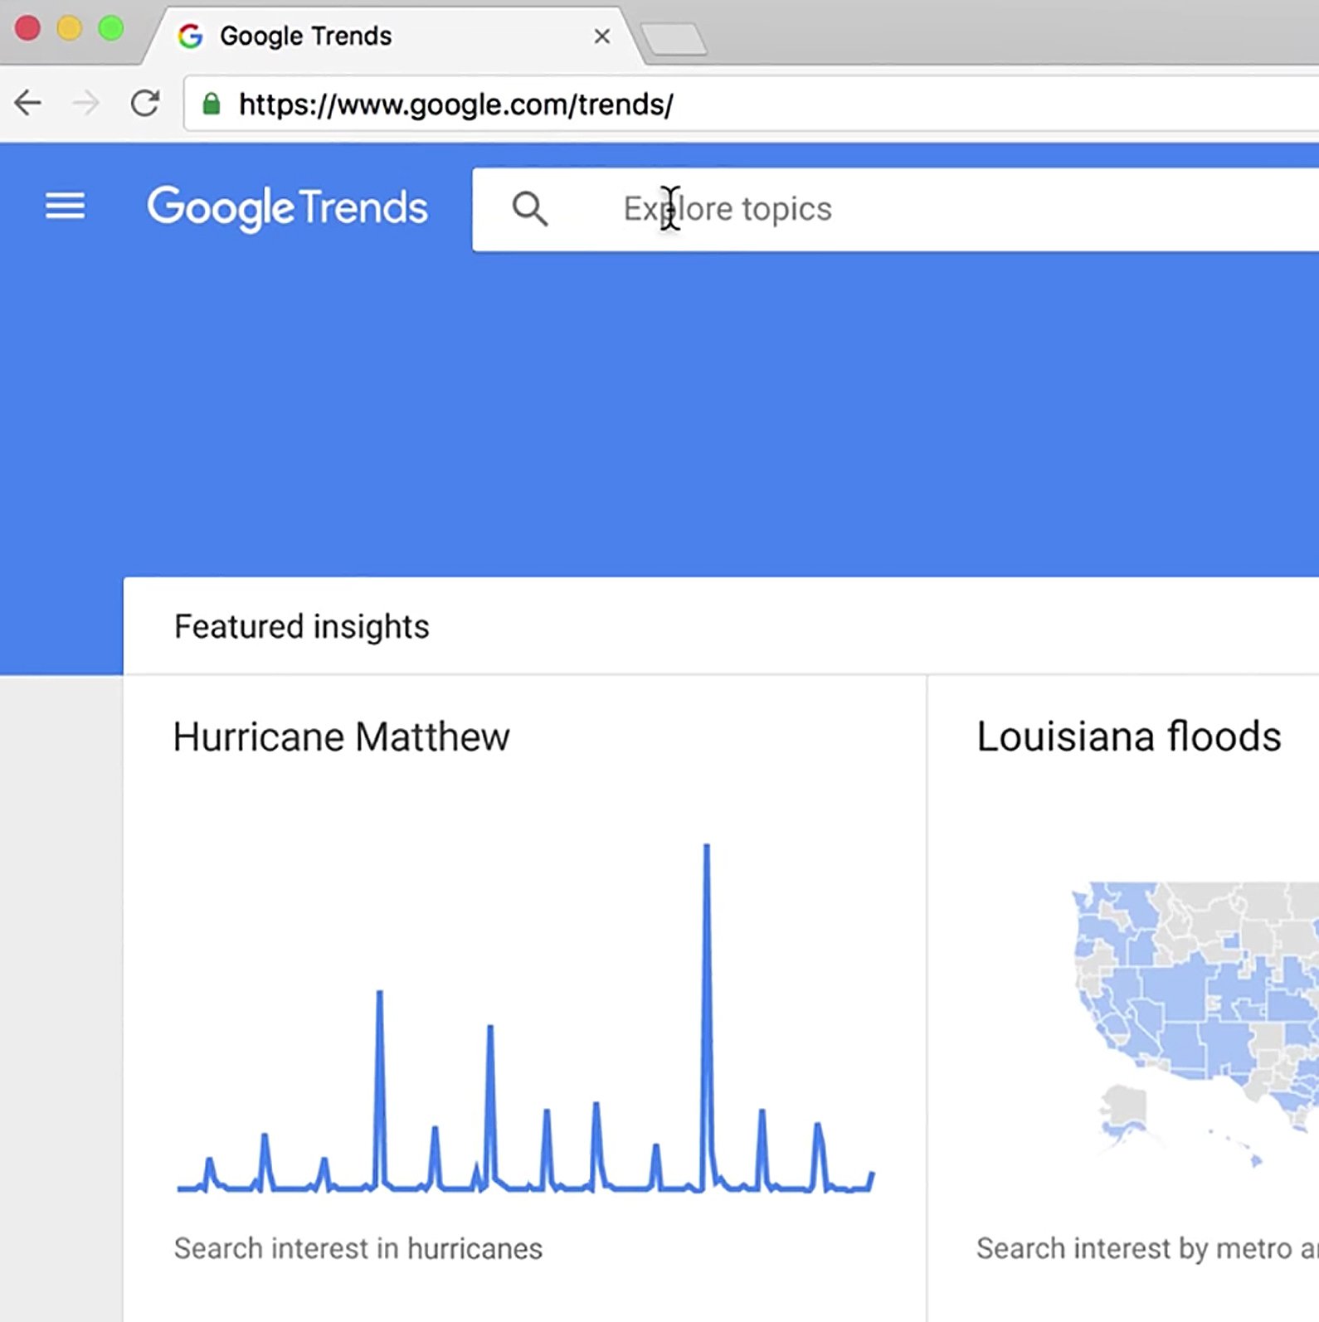Click the hurricanes search interest line chart
The height and width of the screenshot is (1322, 1319).
[x=525, y=1018]
